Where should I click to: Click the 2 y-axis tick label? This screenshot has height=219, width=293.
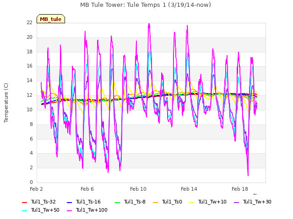31,167
